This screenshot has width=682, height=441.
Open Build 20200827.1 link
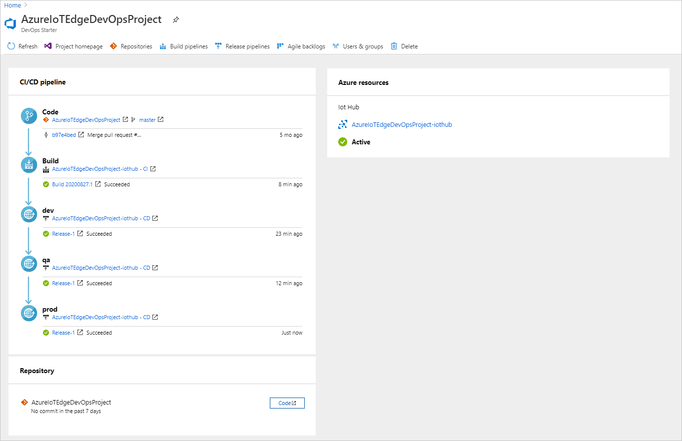72,184
